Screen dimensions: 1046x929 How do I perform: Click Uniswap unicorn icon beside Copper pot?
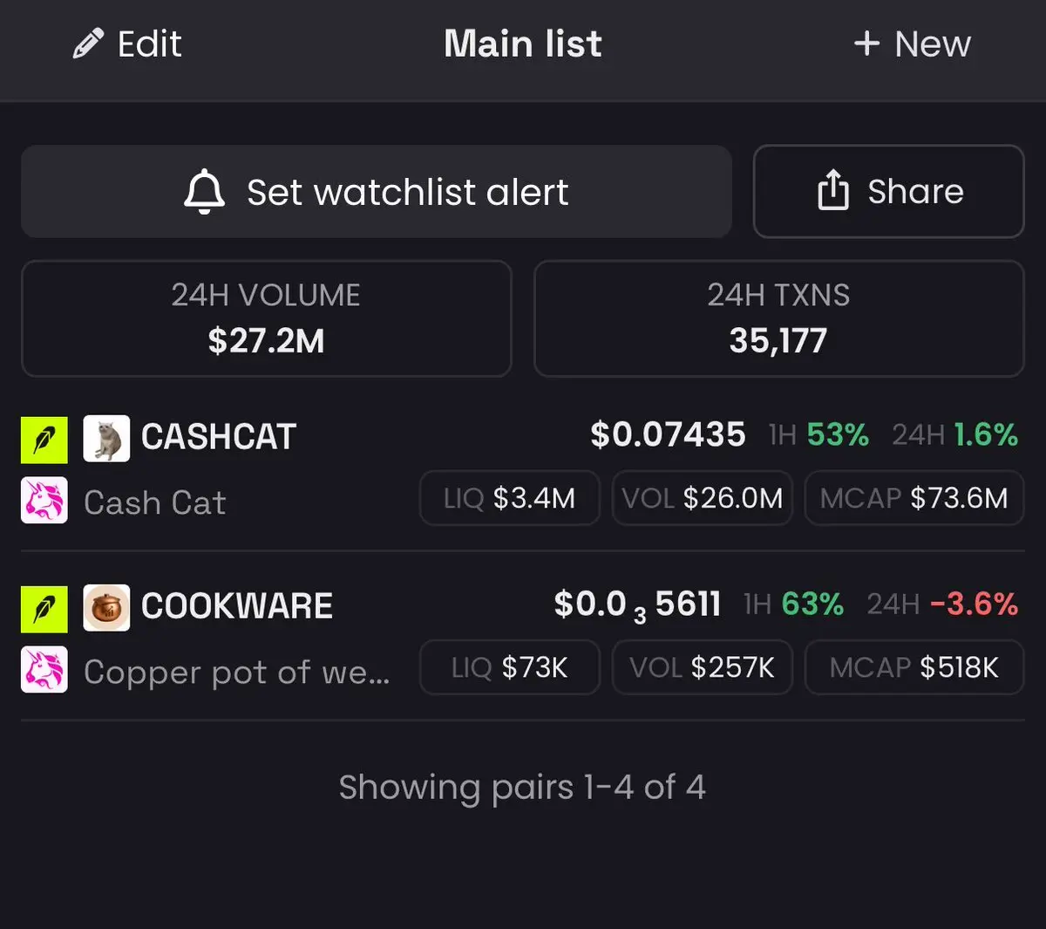coord(44,670)
